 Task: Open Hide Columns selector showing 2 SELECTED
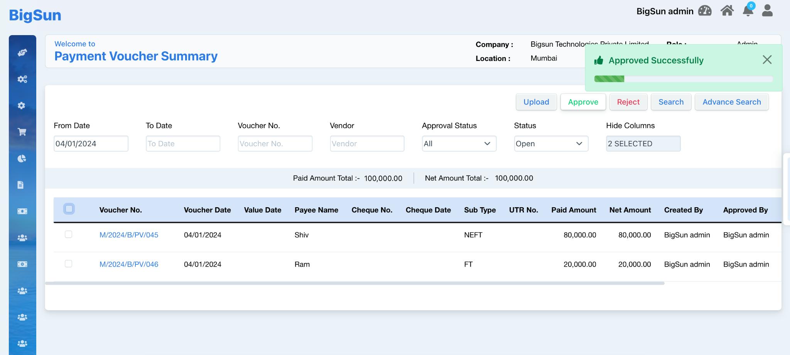coord(643,144)
